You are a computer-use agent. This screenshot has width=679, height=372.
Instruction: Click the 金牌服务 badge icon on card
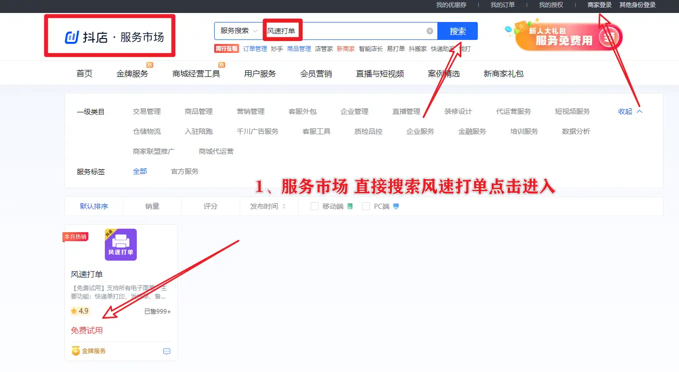[x=75, y=351]
